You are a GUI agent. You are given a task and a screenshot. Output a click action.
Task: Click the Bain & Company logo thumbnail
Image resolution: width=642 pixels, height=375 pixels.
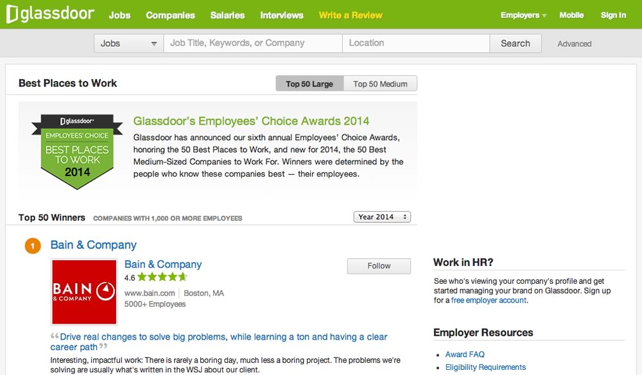coord(84,292)
